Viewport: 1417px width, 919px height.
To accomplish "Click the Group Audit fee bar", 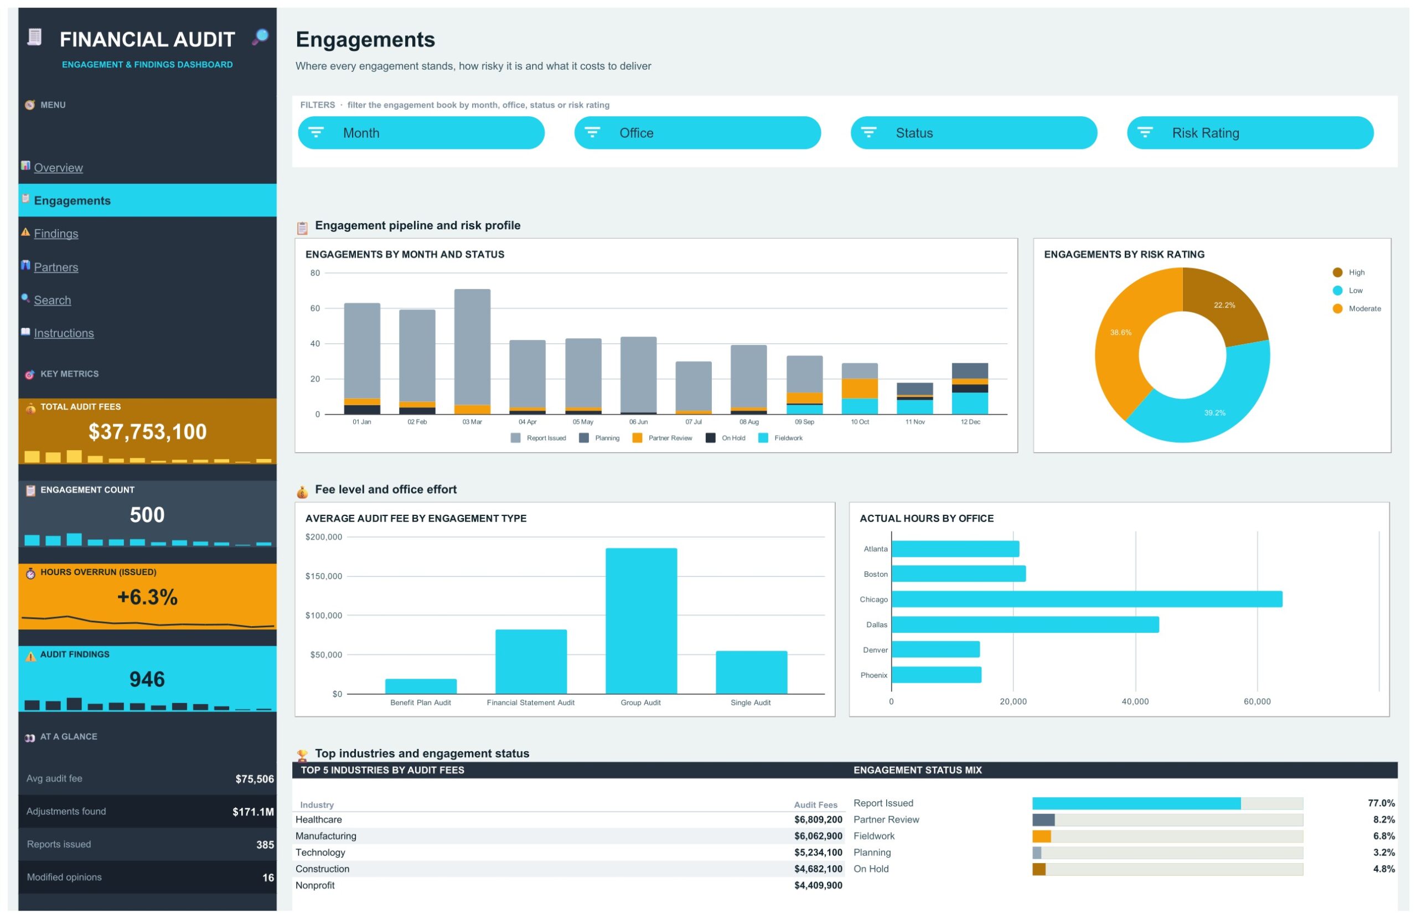I will (641, 621).
